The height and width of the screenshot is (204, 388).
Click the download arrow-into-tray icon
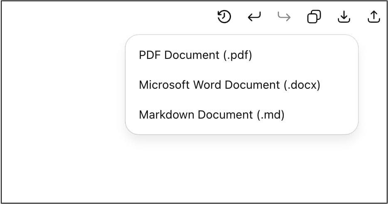point(344,17)
